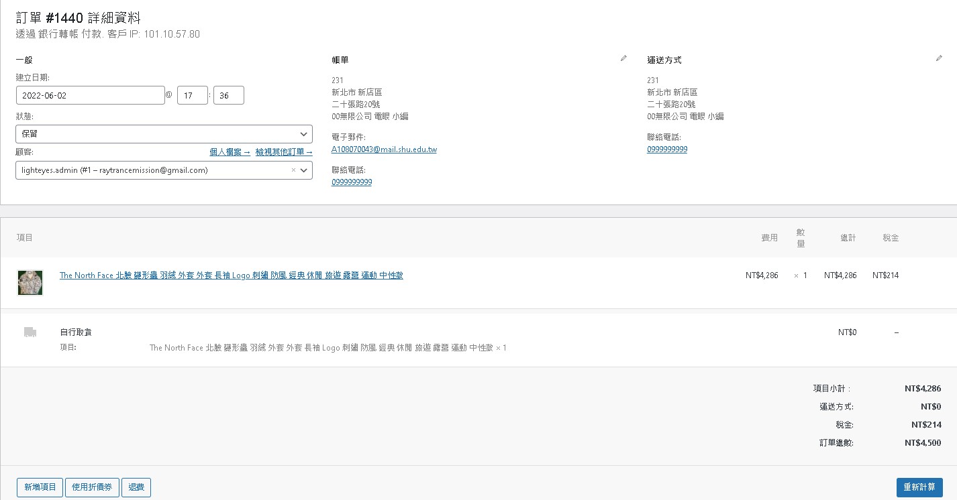
Task: Click the 建立日期 date input field
Action: pos(90,95)
